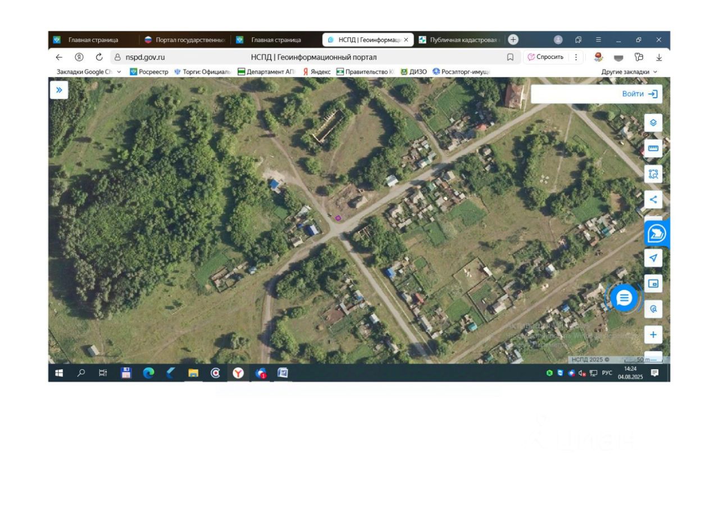The height and width of the screenshot is (507, 719).
Task: Switch the РУС keyboard language indicator
Action: pos(607,373)
